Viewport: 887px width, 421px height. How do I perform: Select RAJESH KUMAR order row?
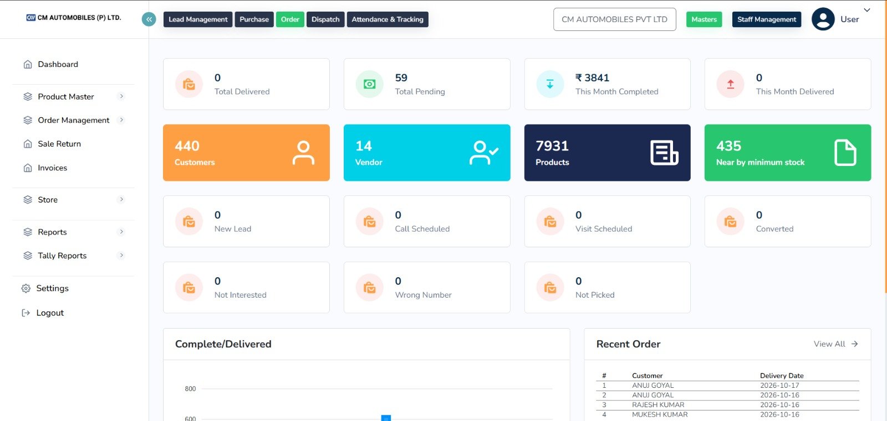click(x=727, y=405)
